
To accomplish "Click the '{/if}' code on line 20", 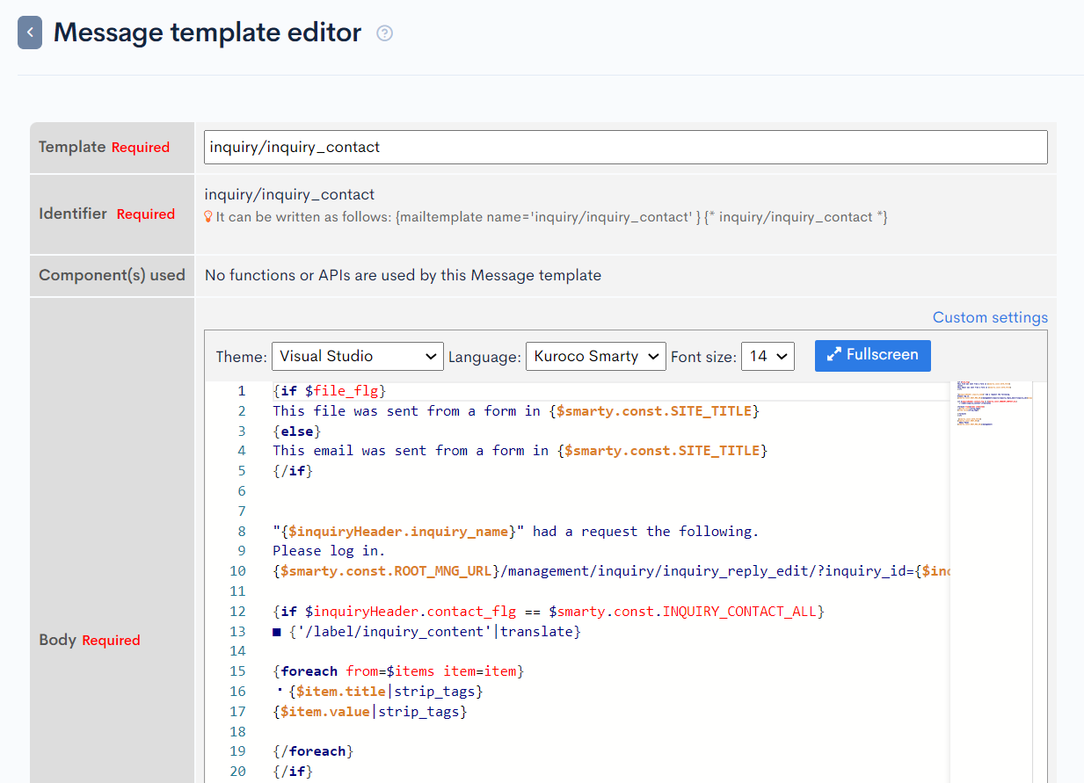I will 293,772.
